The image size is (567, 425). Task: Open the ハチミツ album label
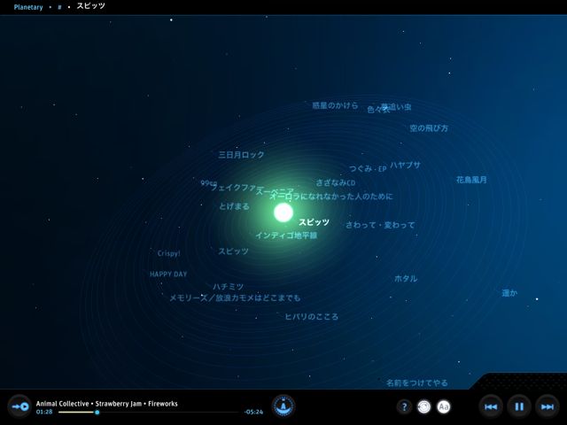point(229,287)
